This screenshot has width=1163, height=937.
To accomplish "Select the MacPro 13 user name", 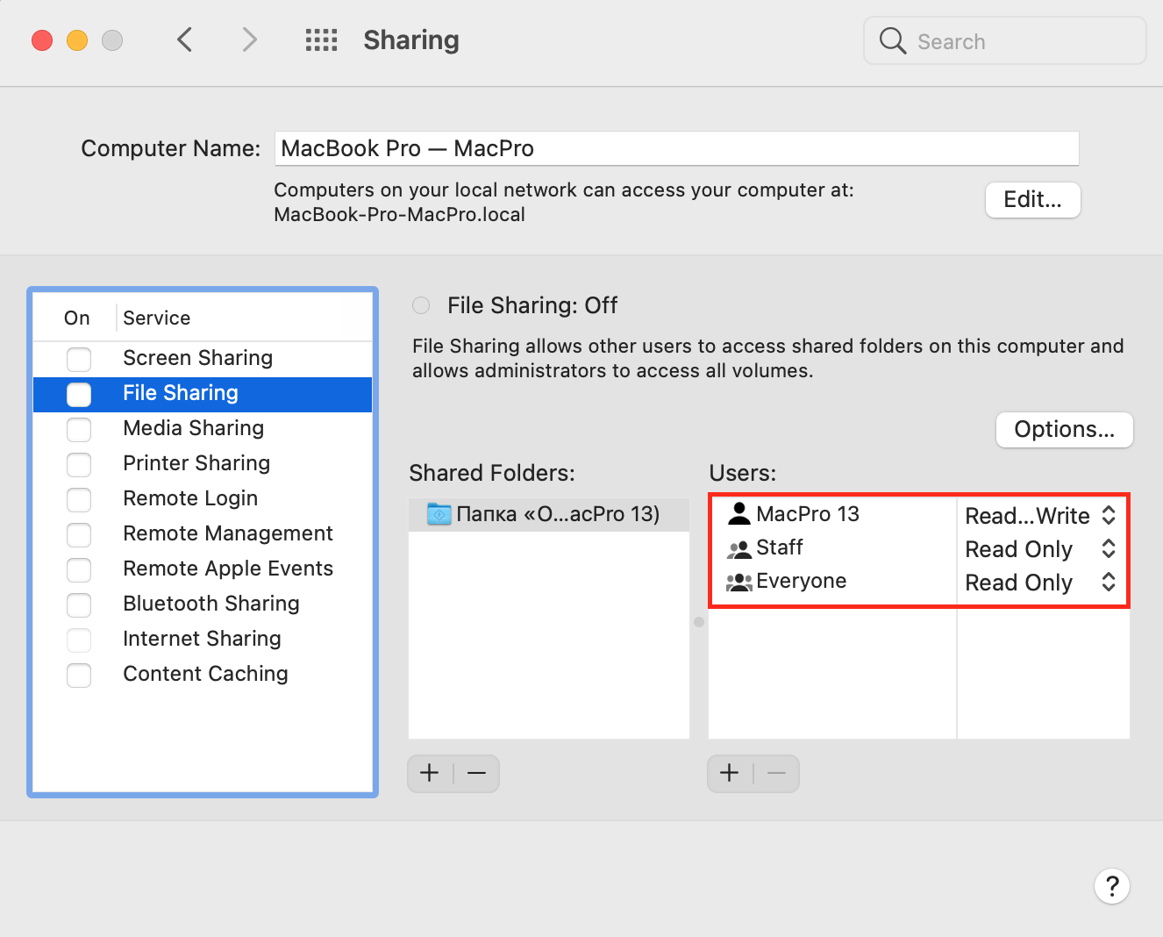I will click(x=808, y=514).
